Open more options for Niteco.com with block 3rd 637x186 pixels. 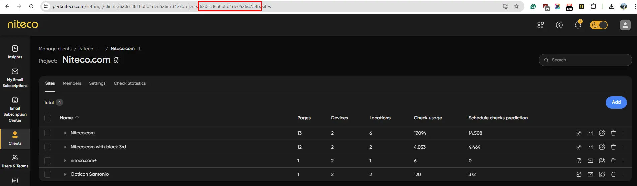pyautogui.click(x=623, y=147)
